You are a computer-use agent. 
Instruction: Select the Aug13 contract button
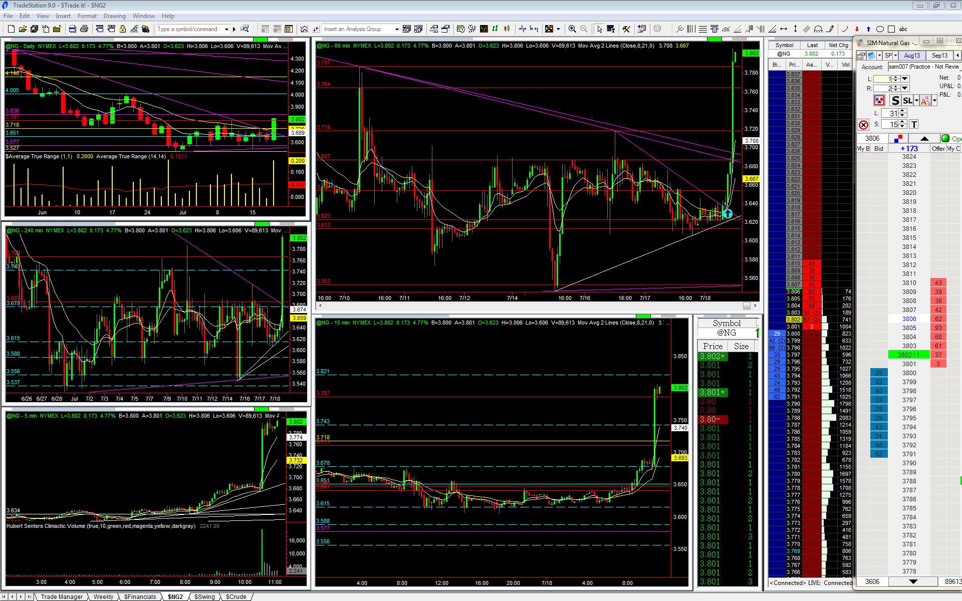pos(912,56)
